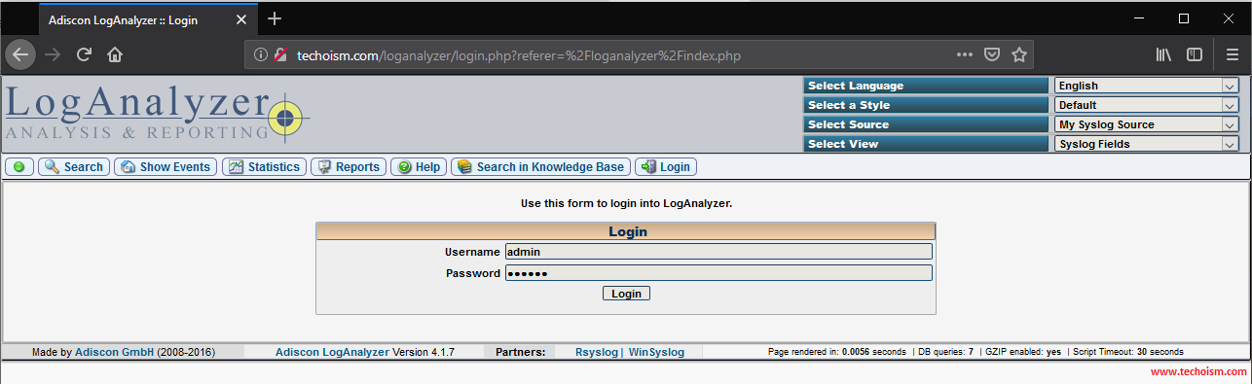Show site information icon in address bar

tap(261, 55)
